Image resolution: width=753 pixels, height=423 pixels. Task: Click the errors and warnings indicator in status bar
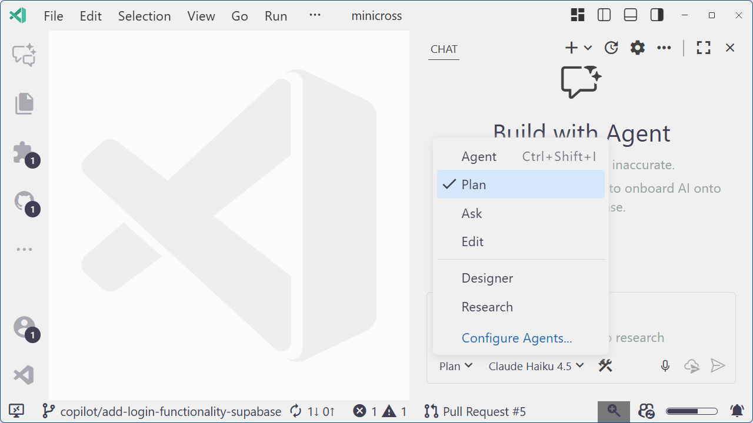click(x=379, y=411)
